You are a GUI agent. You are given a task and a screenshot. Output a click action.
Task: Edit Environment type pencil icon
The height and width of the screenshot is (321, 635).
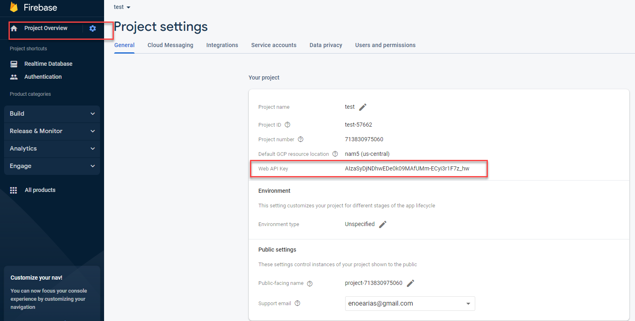(383, 224)
